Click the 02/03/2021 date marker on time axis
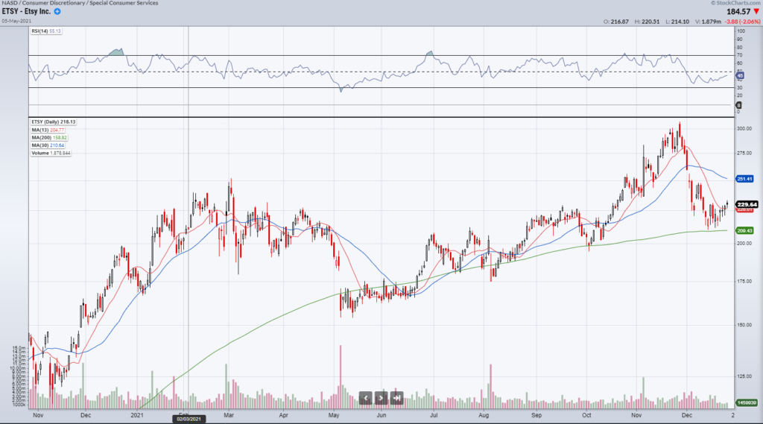 189,420
